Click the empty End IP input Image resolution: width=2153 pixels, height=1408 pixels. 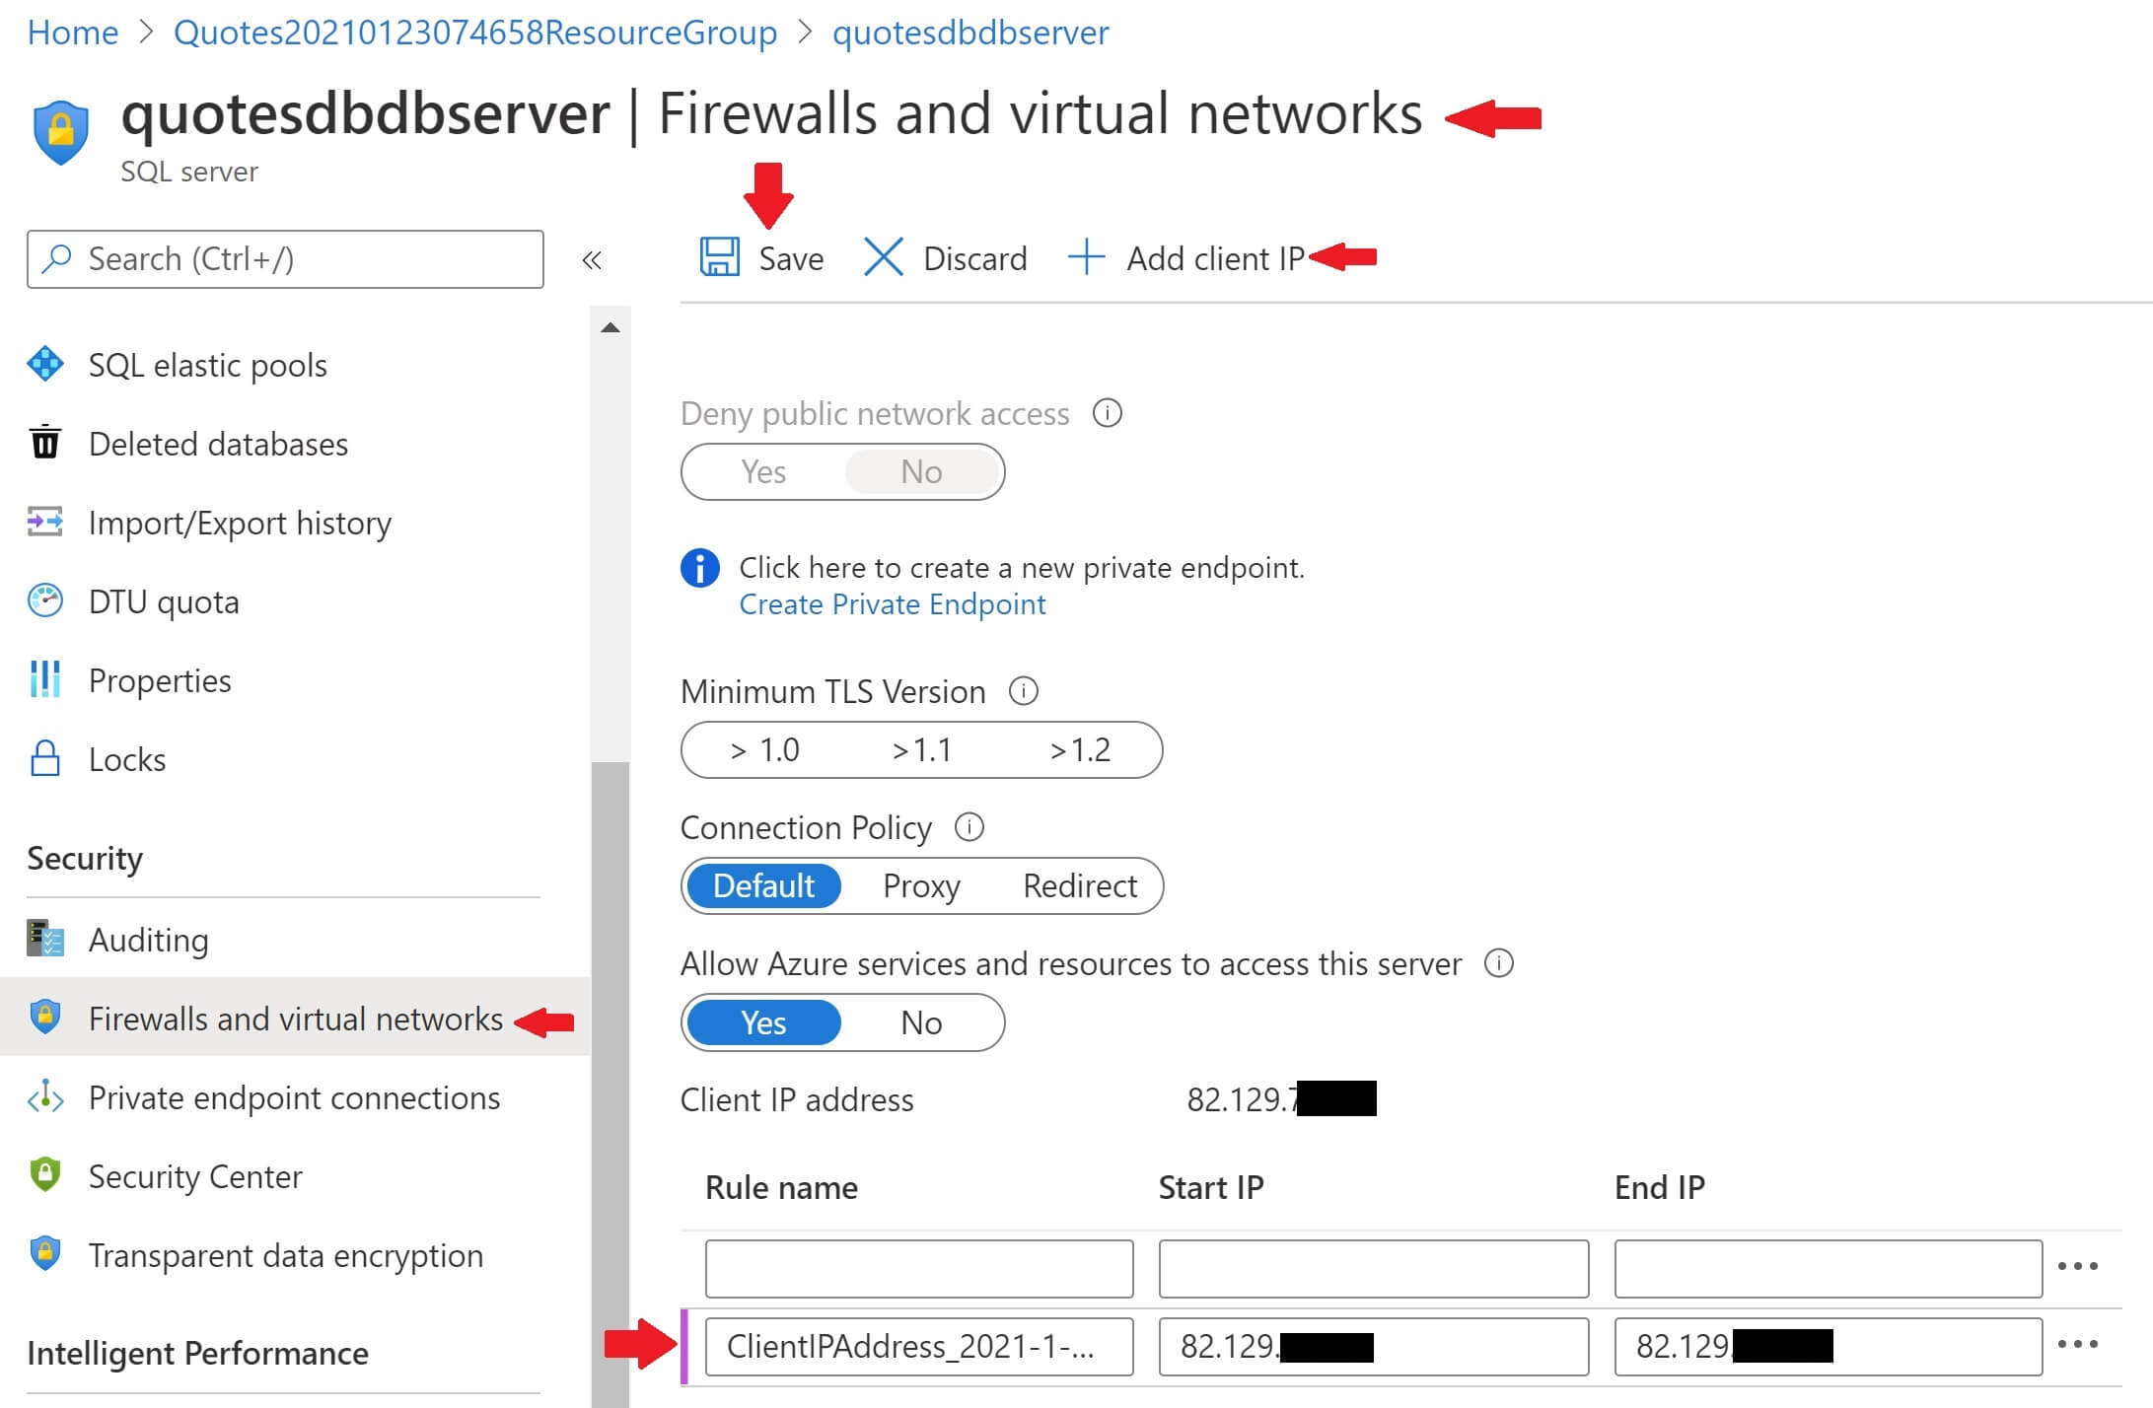pyautogui.click(x=1829, y=1268)
